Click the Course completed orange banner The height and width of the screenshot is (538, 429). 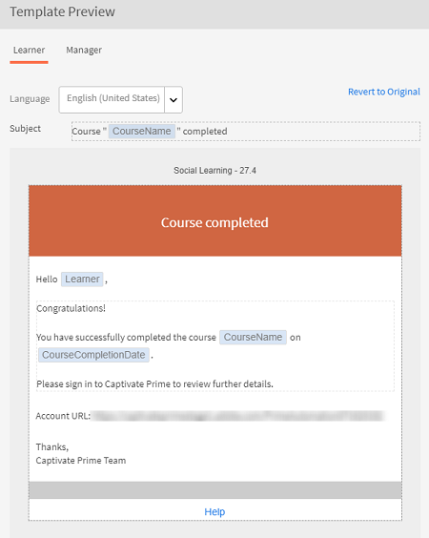[x=215, y=221]
